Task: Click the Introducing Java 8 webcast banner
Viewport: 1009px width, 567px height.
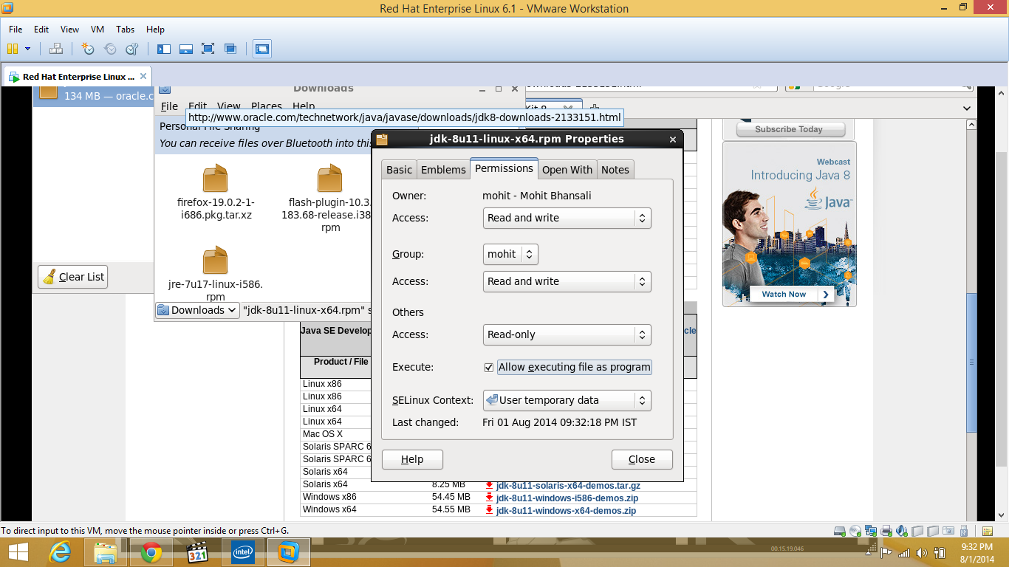Action: point(790,224)
